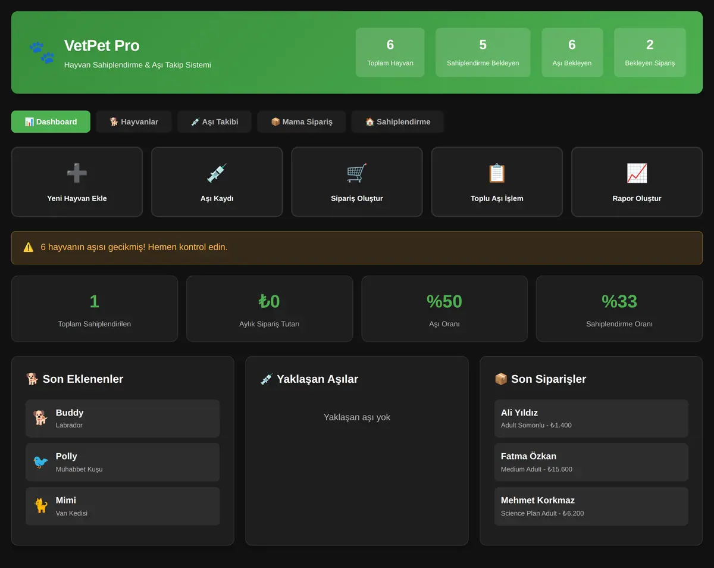Click the package icon beside Son Siparişler heading

(501, 379)
